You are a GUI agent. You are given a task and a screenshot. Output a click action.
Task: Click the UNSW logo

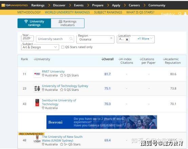pyautogui.click(x=37, y=140)
